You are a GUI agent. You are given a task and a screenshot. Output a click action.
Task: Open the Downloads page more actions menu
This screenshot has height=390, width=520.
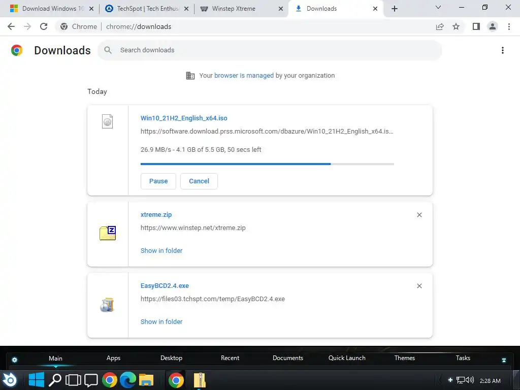(x=503, y=50)
